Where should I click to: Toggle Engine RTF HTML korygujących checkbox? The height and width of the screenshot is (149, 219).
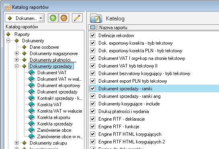pyautogui.click(x=92, y=134)
